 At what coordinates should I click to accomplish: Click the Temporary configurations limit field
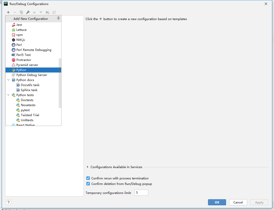tap(141, 193)
